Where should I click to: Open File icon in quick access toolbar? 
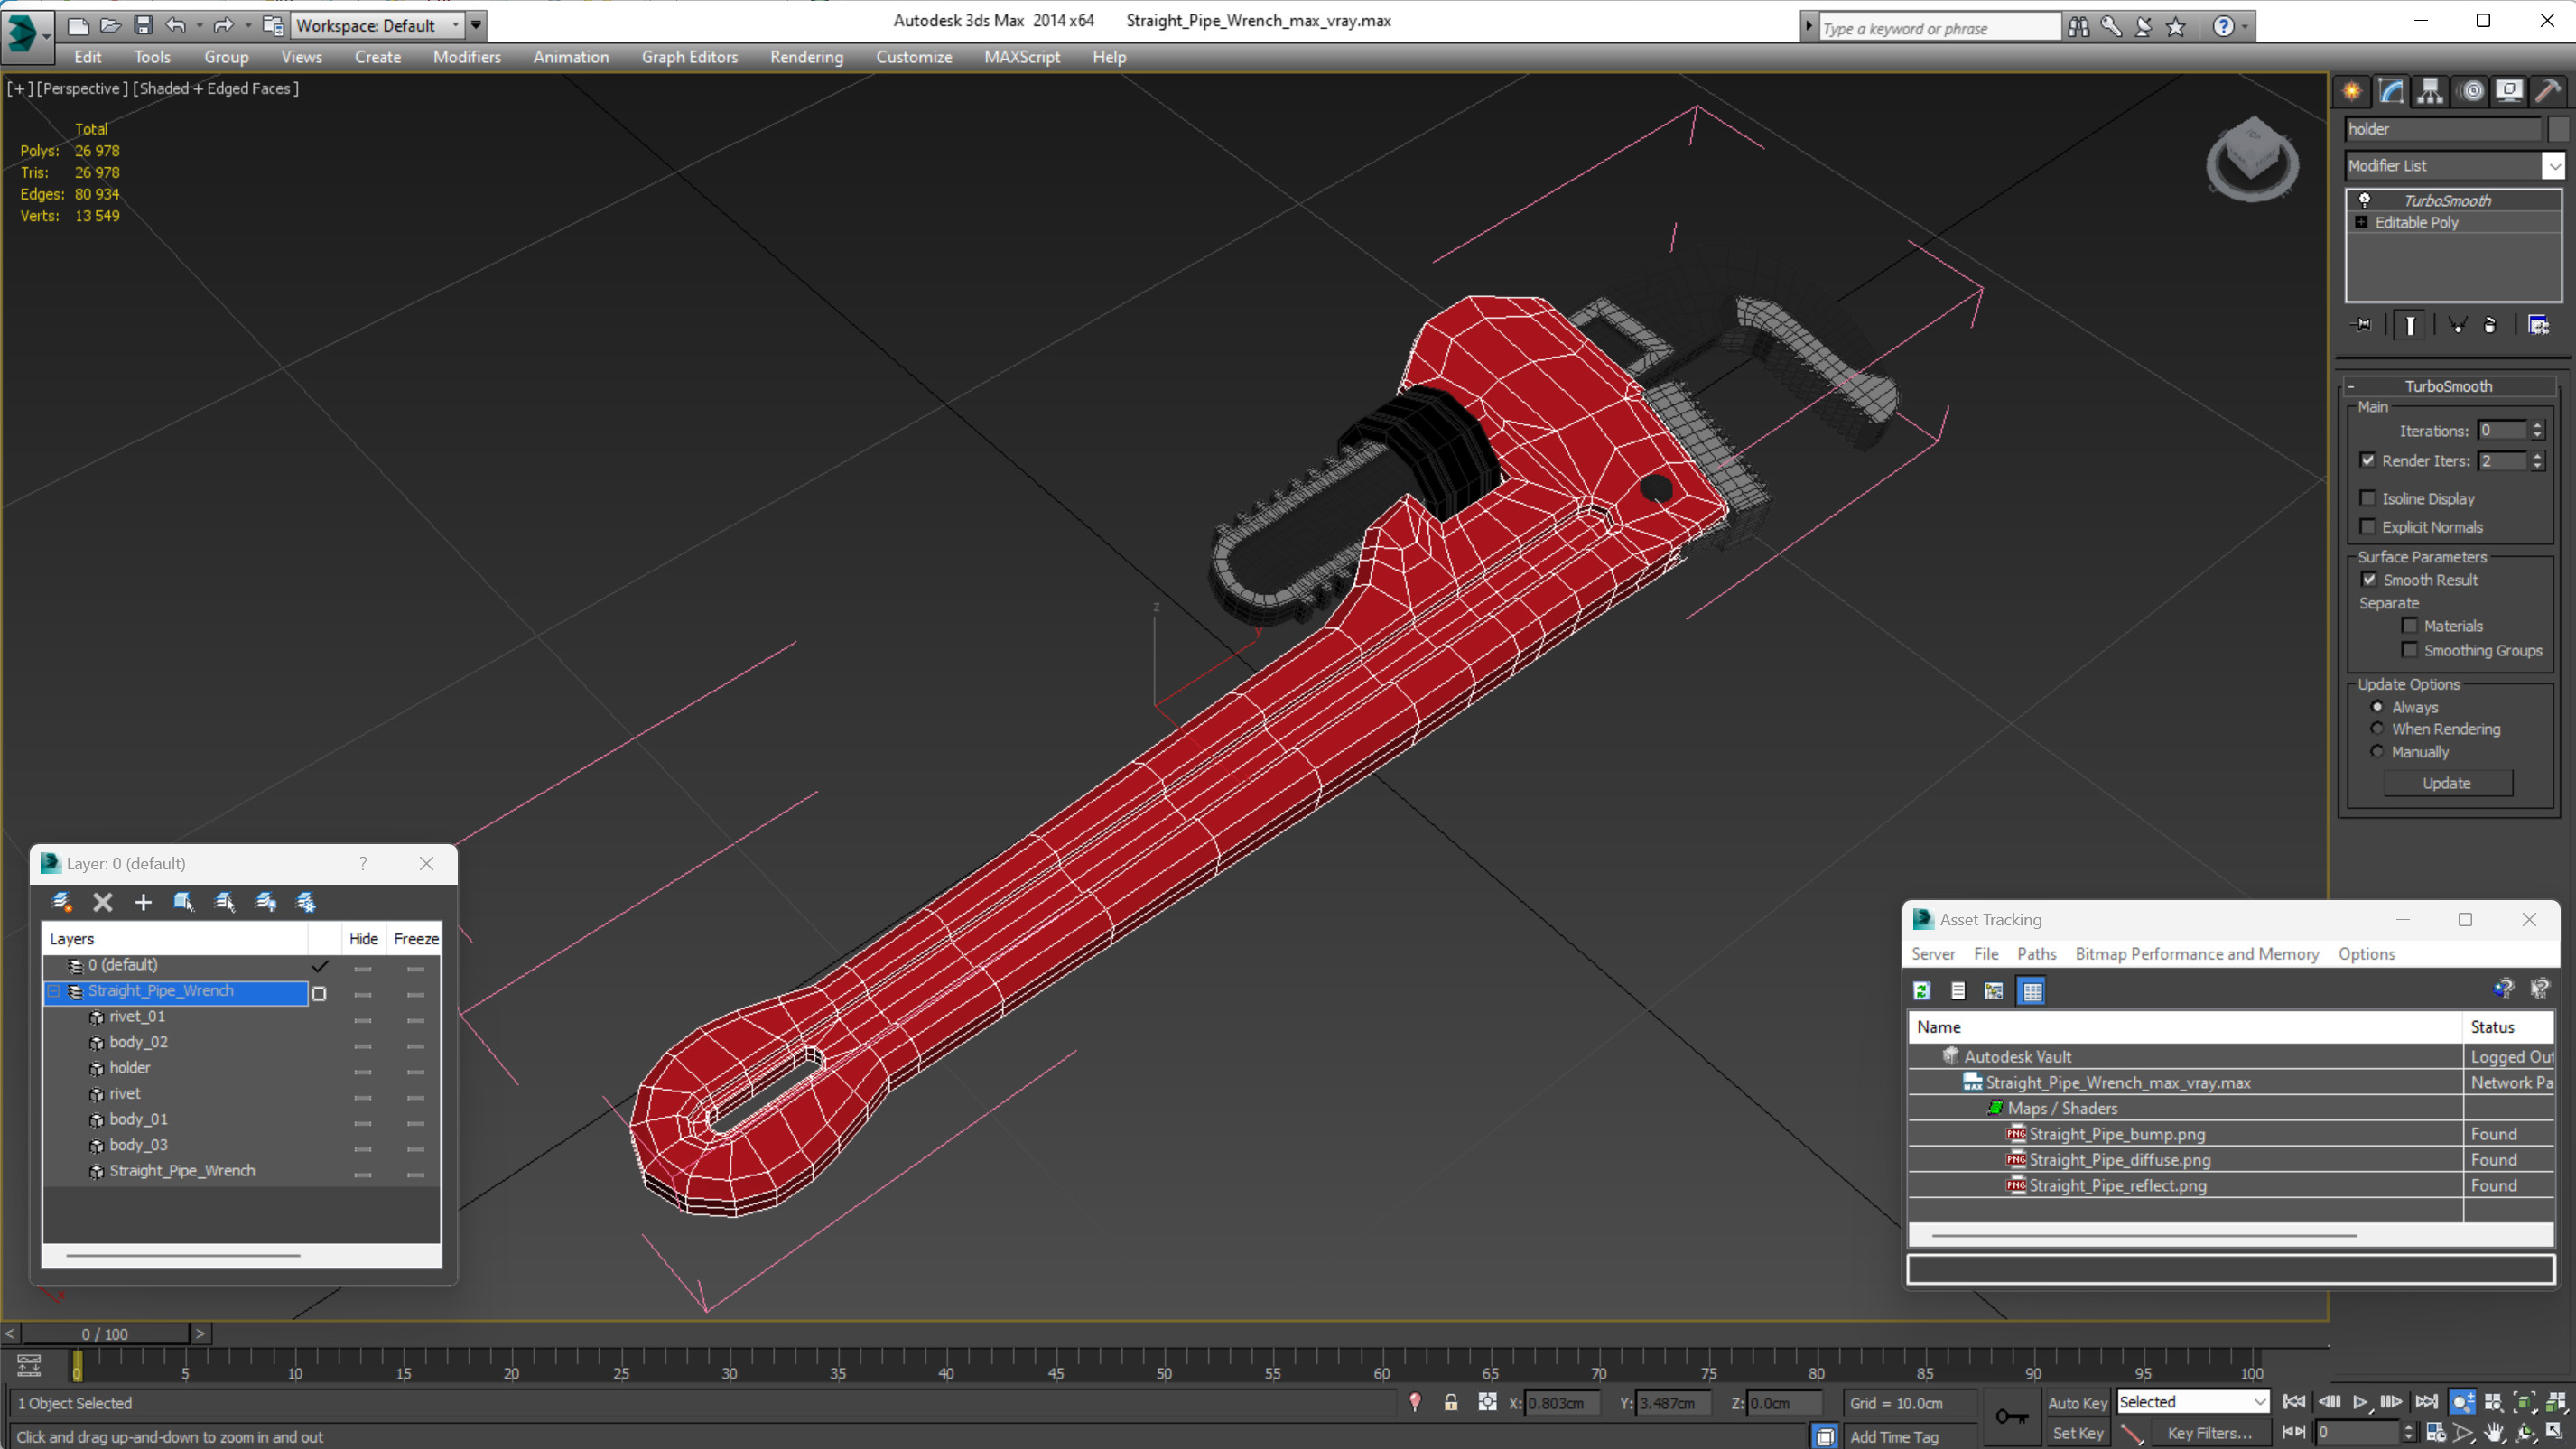coord(110,25)
